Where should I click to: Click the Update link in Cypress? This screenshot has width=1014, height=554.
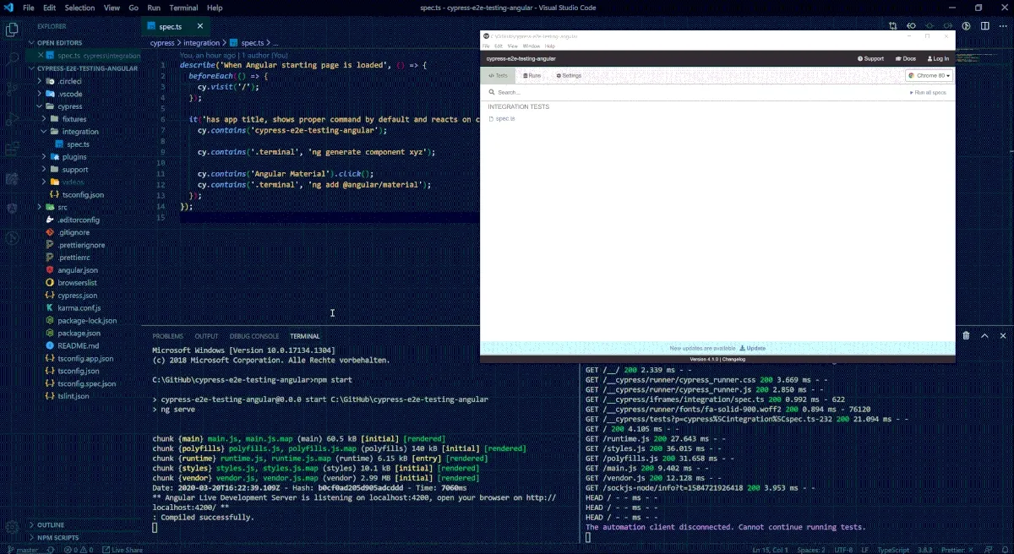pyautogui.click(x=753, y=348)
